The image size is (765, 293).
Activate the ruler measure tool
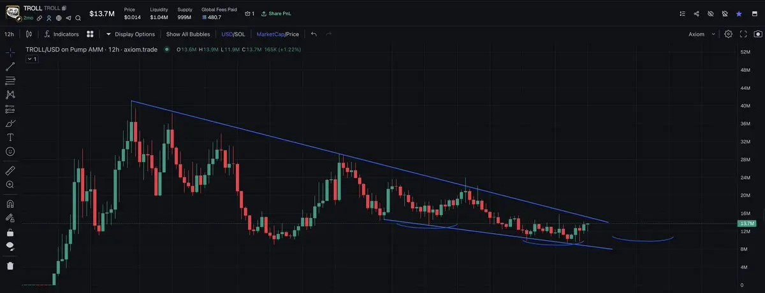(10, 170)
